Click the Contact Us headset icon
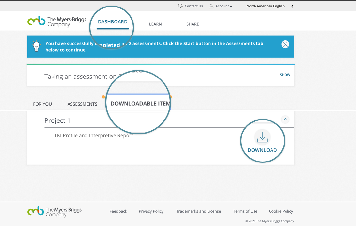Viewport: 356px width, 226px height. tap(180, 6)
